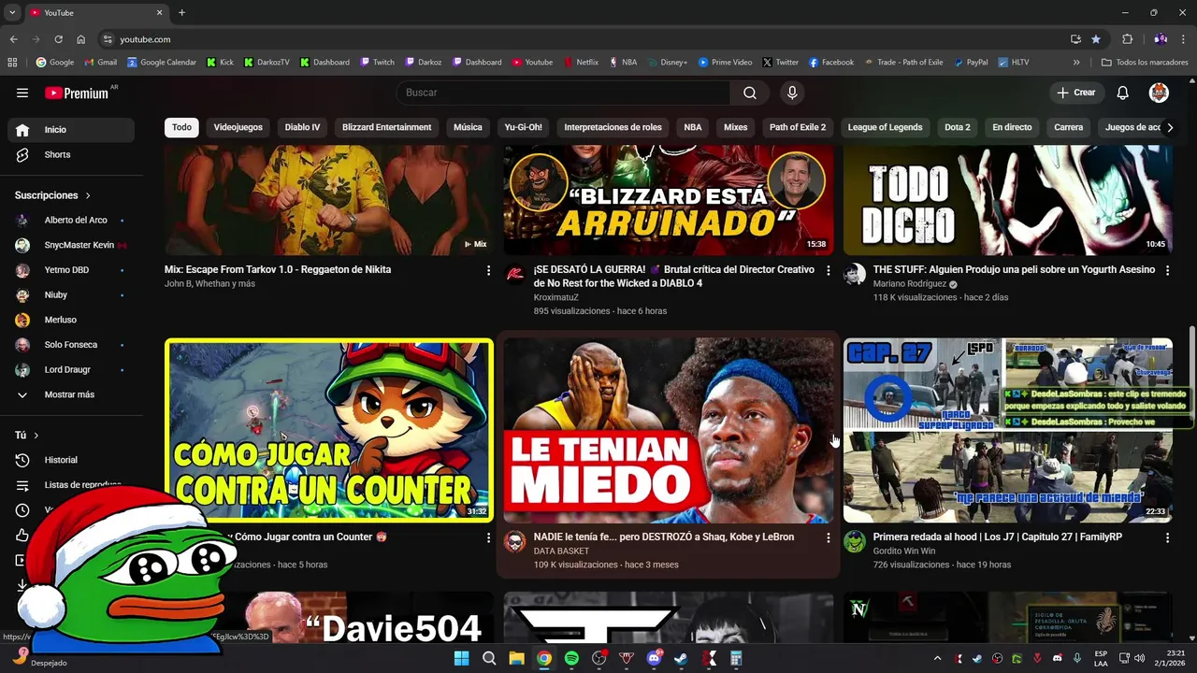This screenshot has height=673, width=1197.
Task: Select the En directo chip
Action: (1012, 127)
